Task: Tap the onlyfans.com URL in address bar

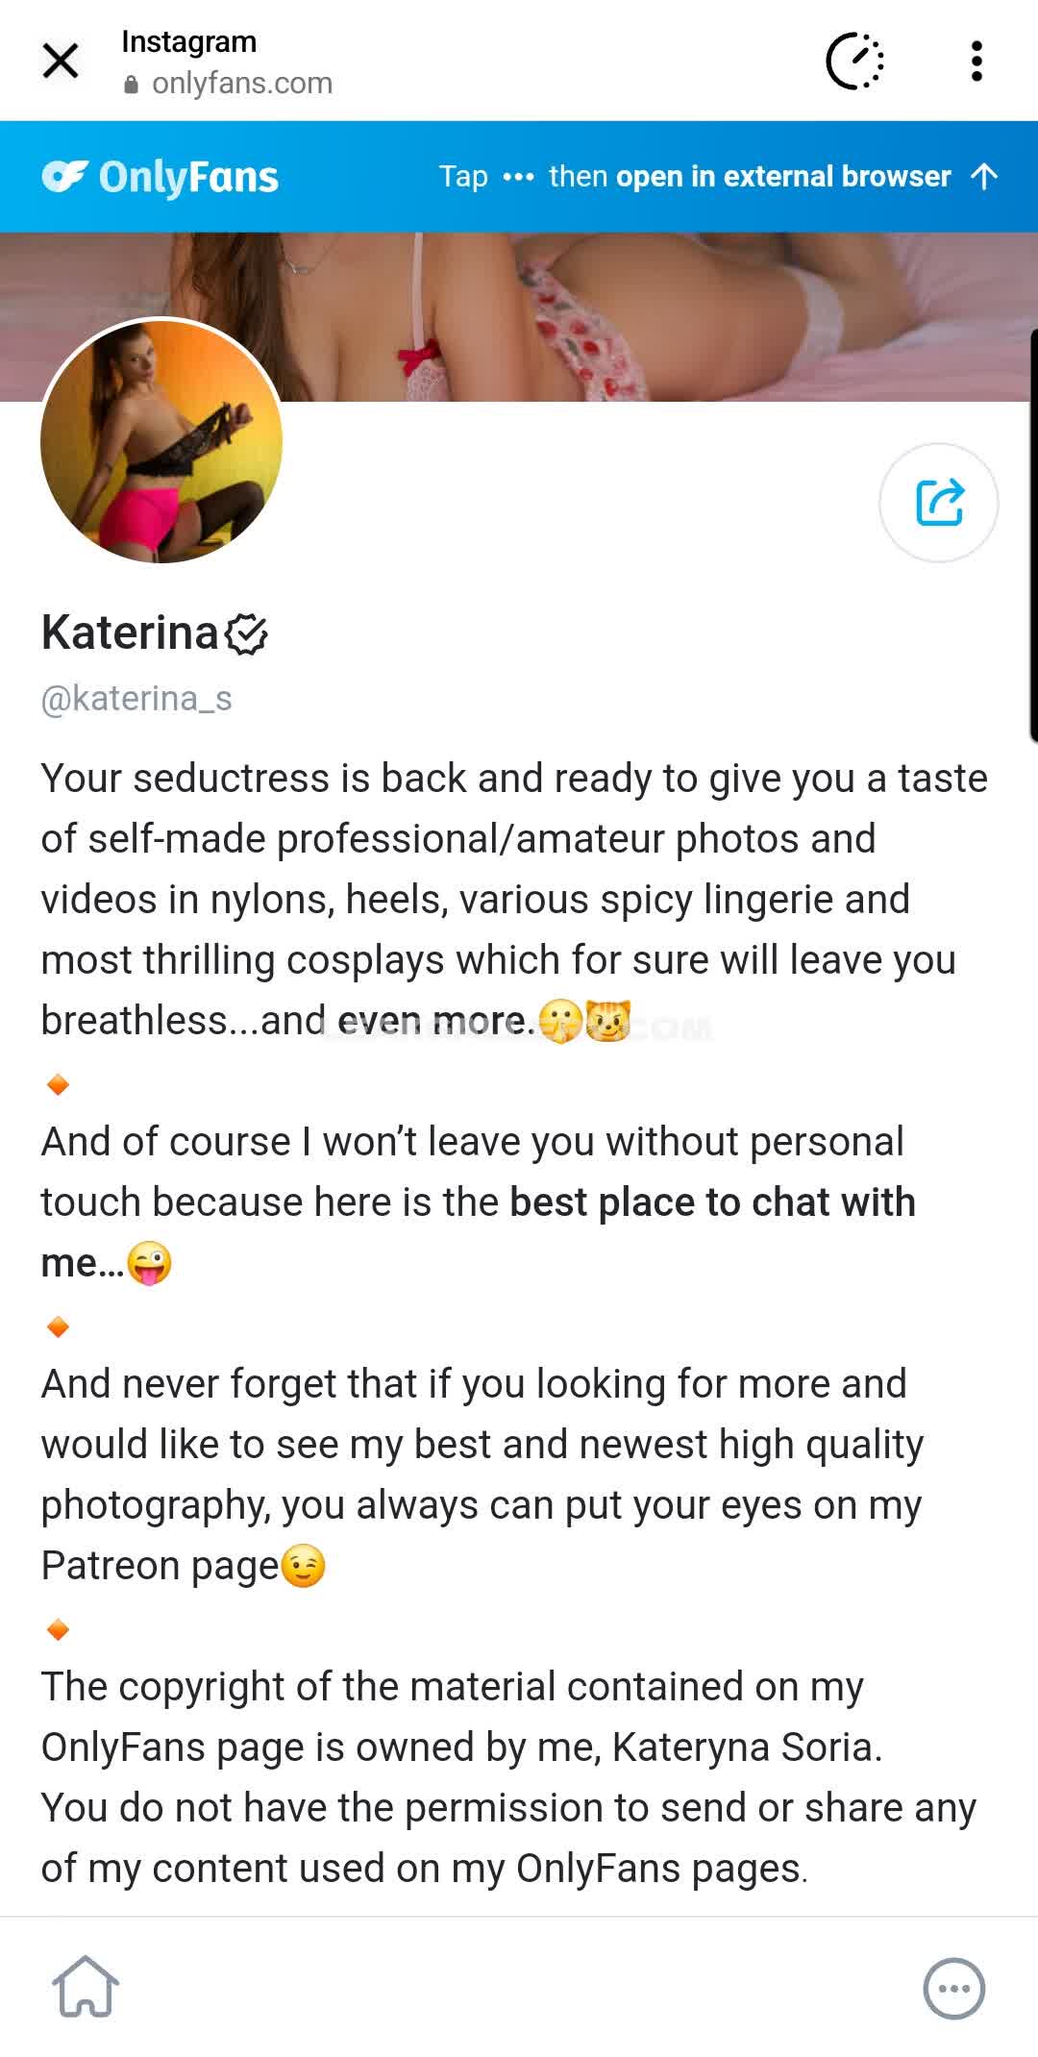Action: (242, 84)
